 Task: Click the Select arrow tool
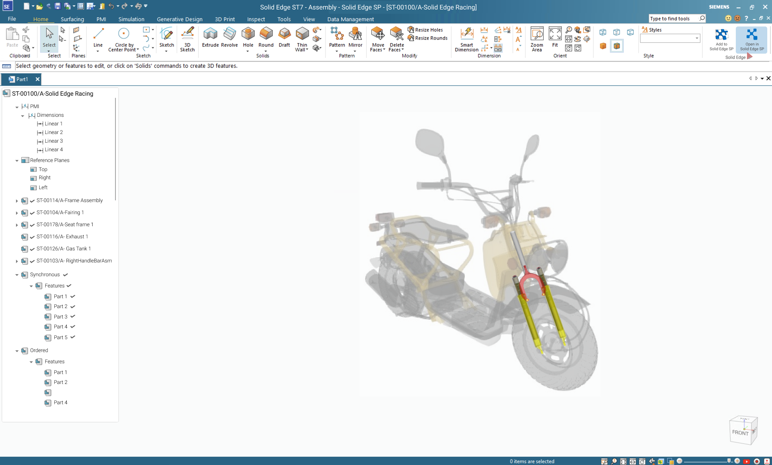(49, 38)
